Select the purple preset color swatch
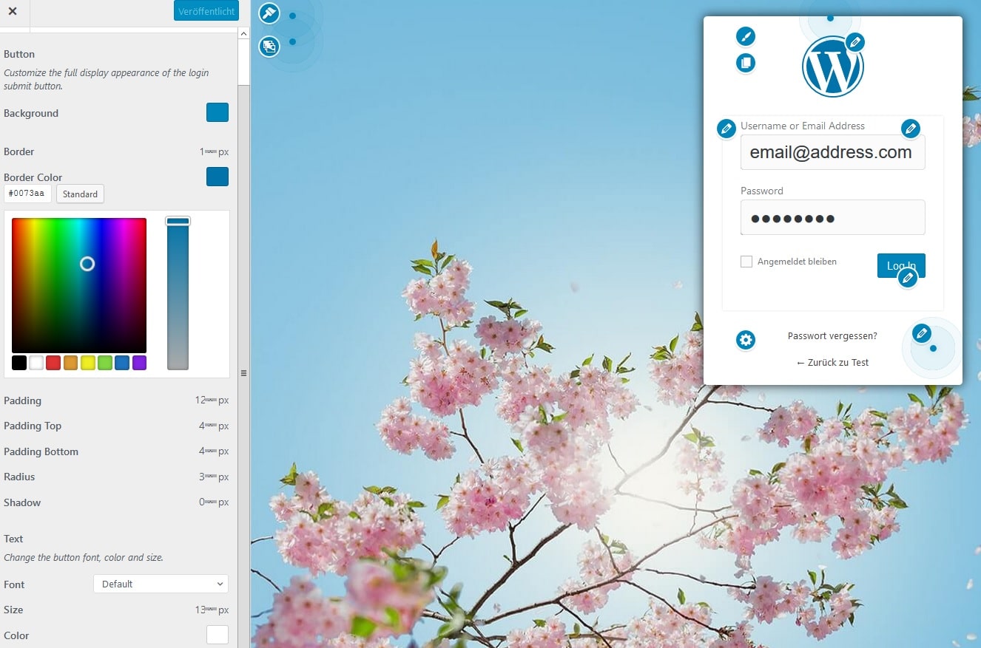This screenshot has height=648, width=981. pos(139,363)
